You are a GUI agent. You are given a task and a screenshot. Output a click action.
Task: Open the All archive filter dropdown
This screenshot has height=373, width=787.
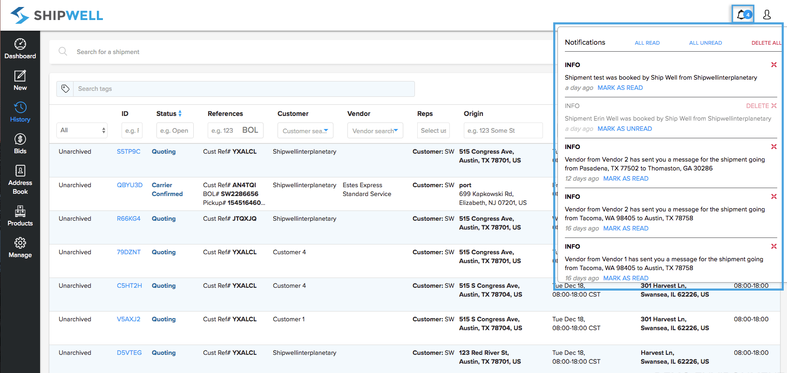point(82,130)
